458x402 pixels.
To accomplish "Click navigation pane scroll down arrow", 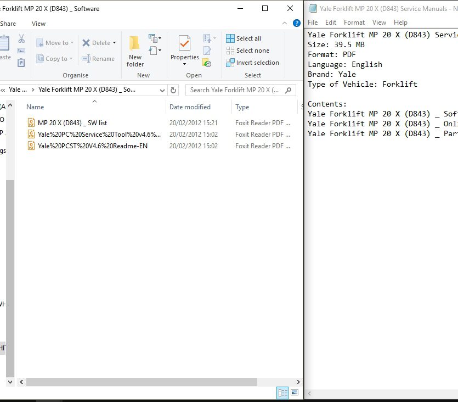I will tap(10, 382).
